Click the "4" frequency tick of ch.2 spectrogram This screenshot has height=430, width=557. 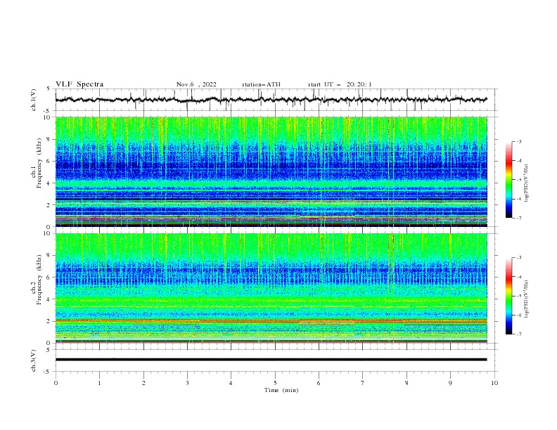tap(49, 299)
